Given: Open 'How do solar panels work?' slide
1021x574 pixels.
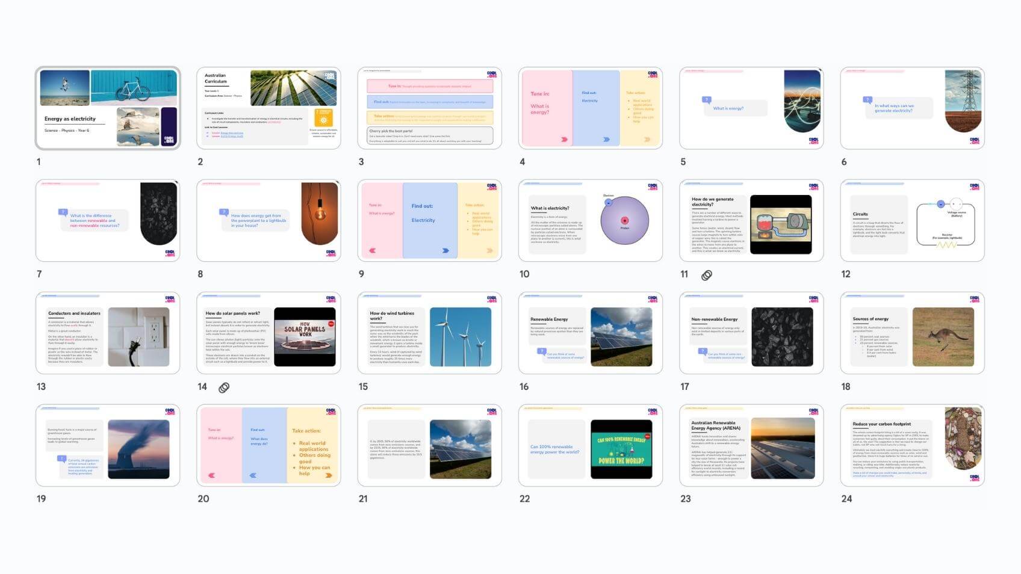Looking at the screenshot, I should 268,333.
